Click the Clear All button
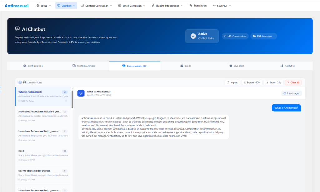Image resolution: width=320 pixels, height=192 pixels. (293, 82)
